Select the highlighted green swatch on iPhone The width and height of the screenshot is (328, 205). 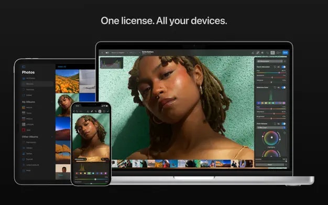[89, 173]
